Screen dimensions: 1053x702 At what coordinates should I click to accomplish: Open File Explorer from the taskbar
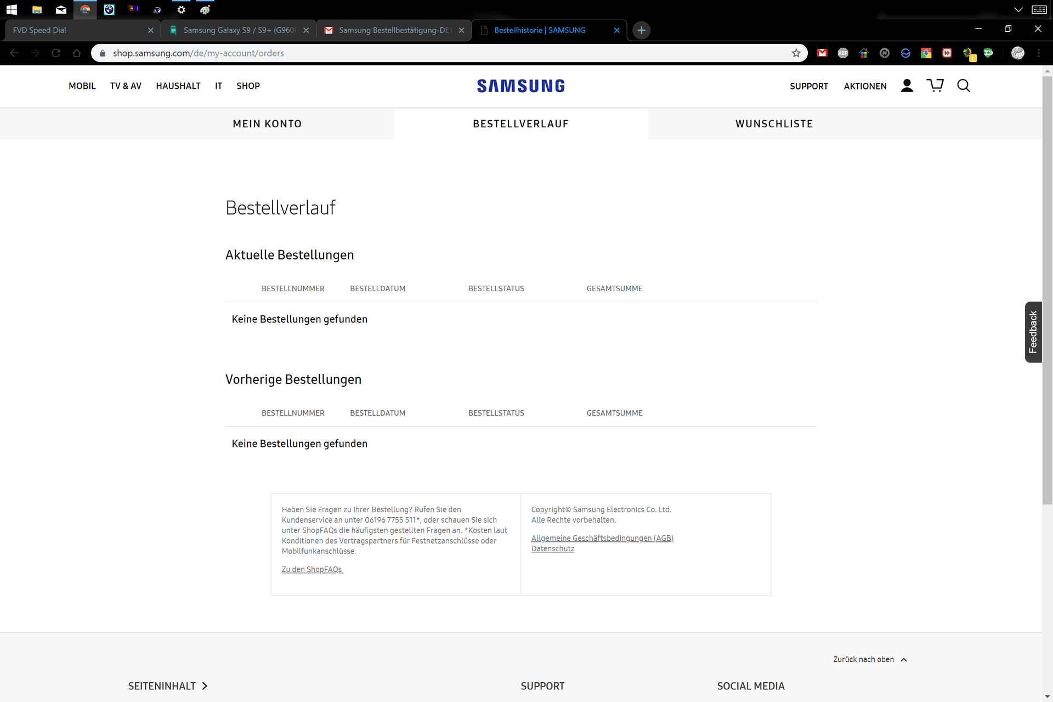coord(37,9)
